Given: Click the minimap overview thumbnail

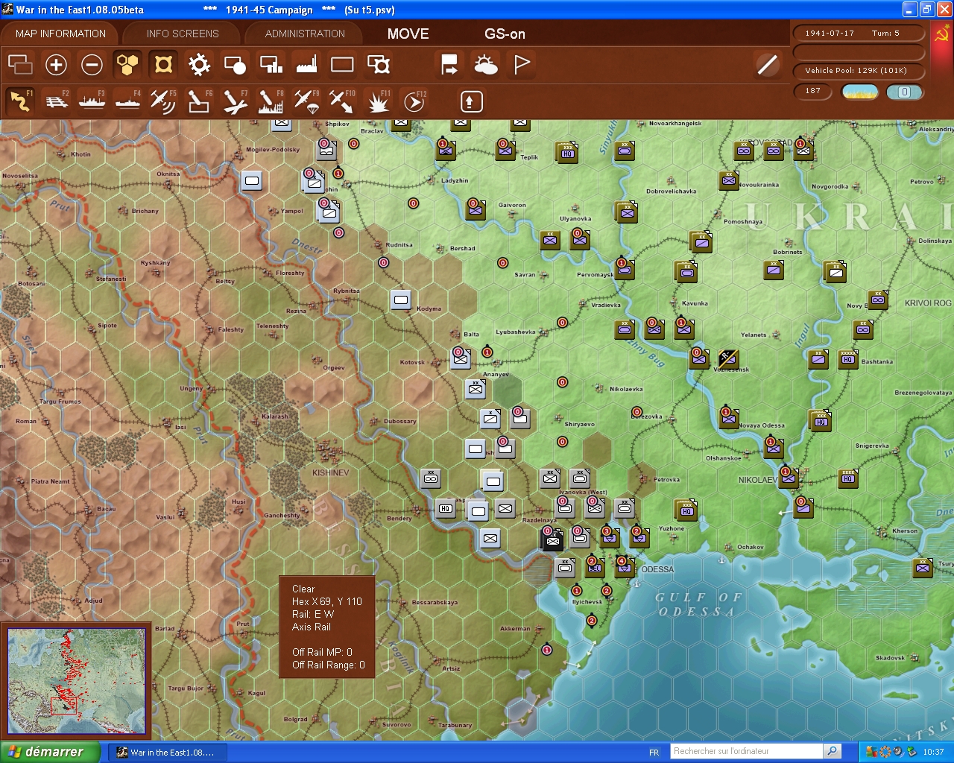Looking at the screenshot, I should pyautogui.click(x=76, y=681).
